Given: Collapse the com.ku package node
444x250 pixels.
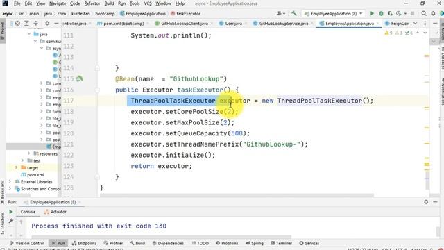Looking at the screenshot, I should point(35,41).
